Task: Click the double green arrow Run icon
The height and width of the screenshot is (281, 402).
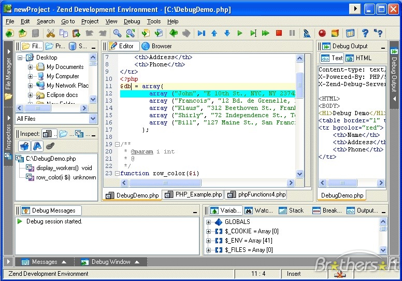Action: point(266,33)
